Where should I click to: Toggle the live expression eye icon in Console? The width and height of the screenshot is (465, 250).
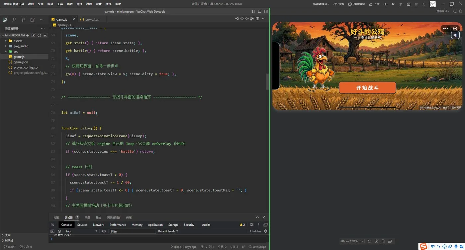point(104,231)
